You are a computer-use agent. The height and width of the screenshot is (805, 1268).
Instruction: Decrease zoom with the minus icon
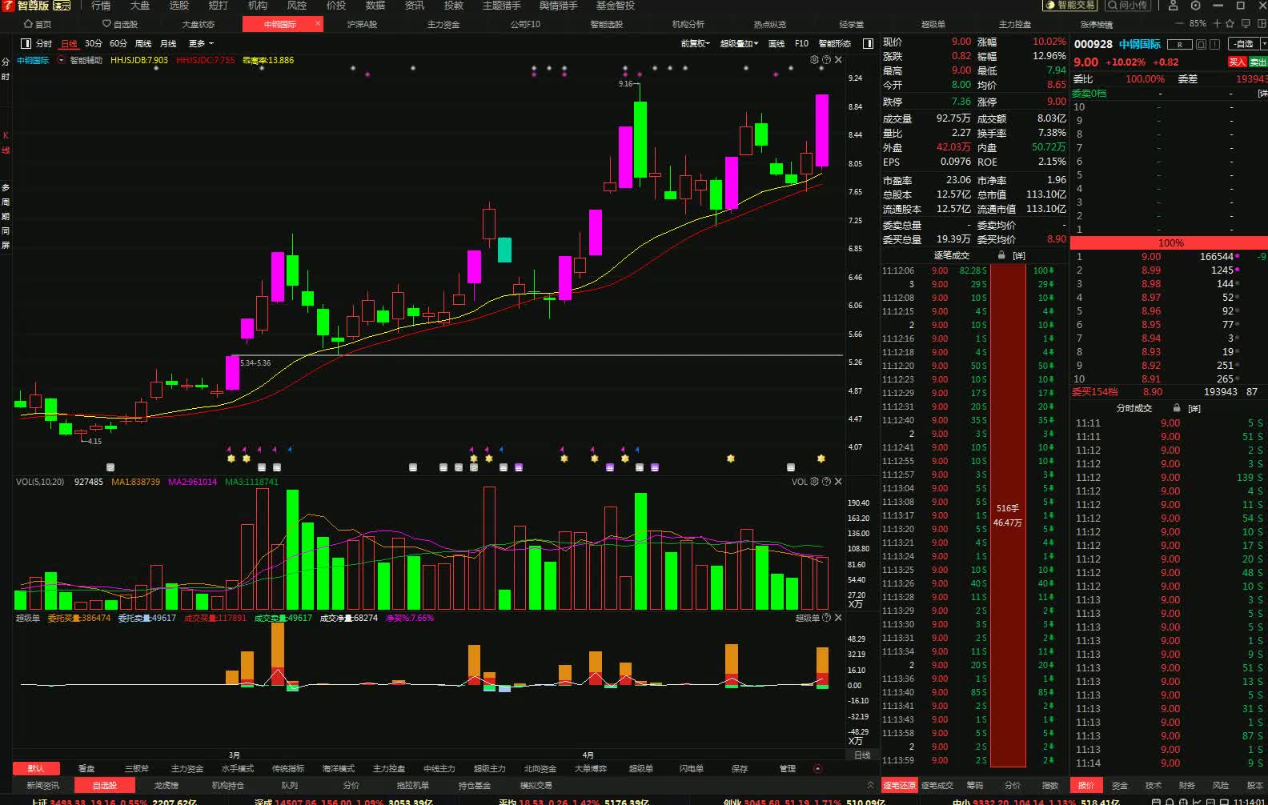1180,24
